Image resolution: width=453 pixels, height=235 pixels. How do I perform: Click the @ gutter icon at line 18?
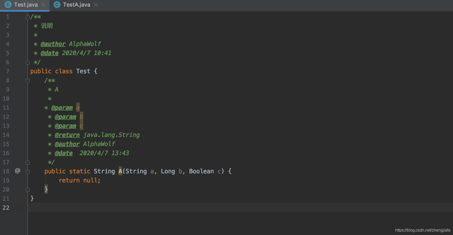(18, 171)
